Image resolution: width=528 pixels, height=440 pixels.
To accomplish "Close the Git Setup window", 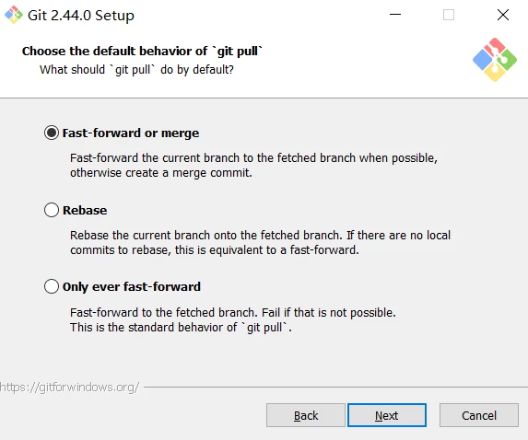I will pos(503,15).
